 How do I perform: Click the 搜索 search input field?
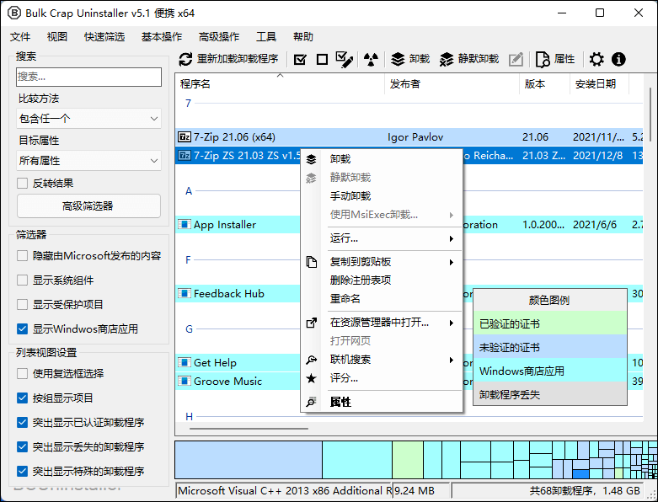(88, 77)
